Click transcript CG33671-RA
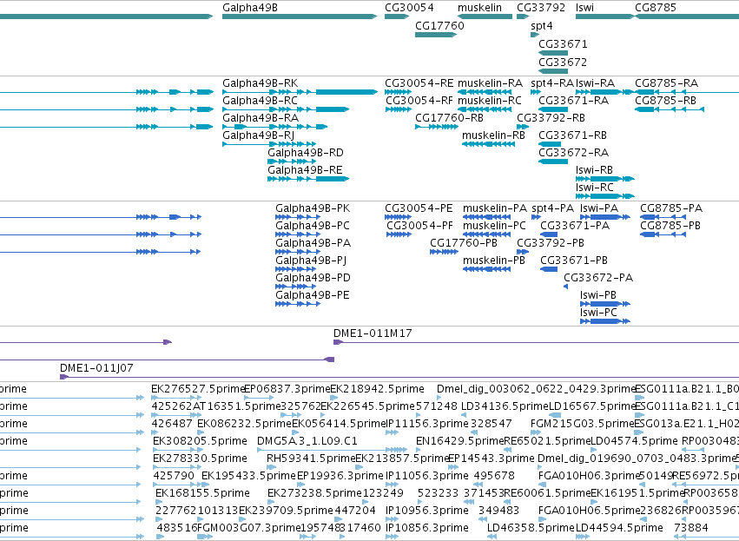The image size is (739, 541). point(574,101)
